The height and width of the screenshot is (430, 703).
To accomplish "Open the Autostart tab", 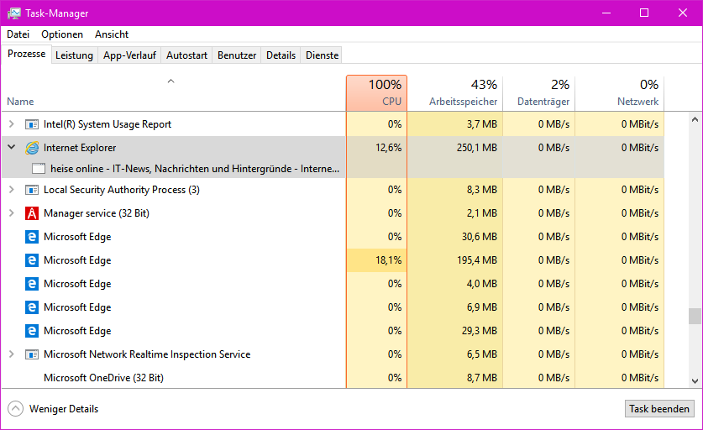I will pyautogui.click(x=186, y=55).
